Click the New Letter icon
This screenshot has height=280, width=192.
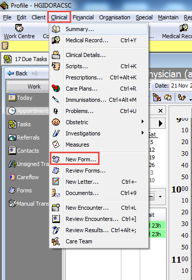coord(56,182)
